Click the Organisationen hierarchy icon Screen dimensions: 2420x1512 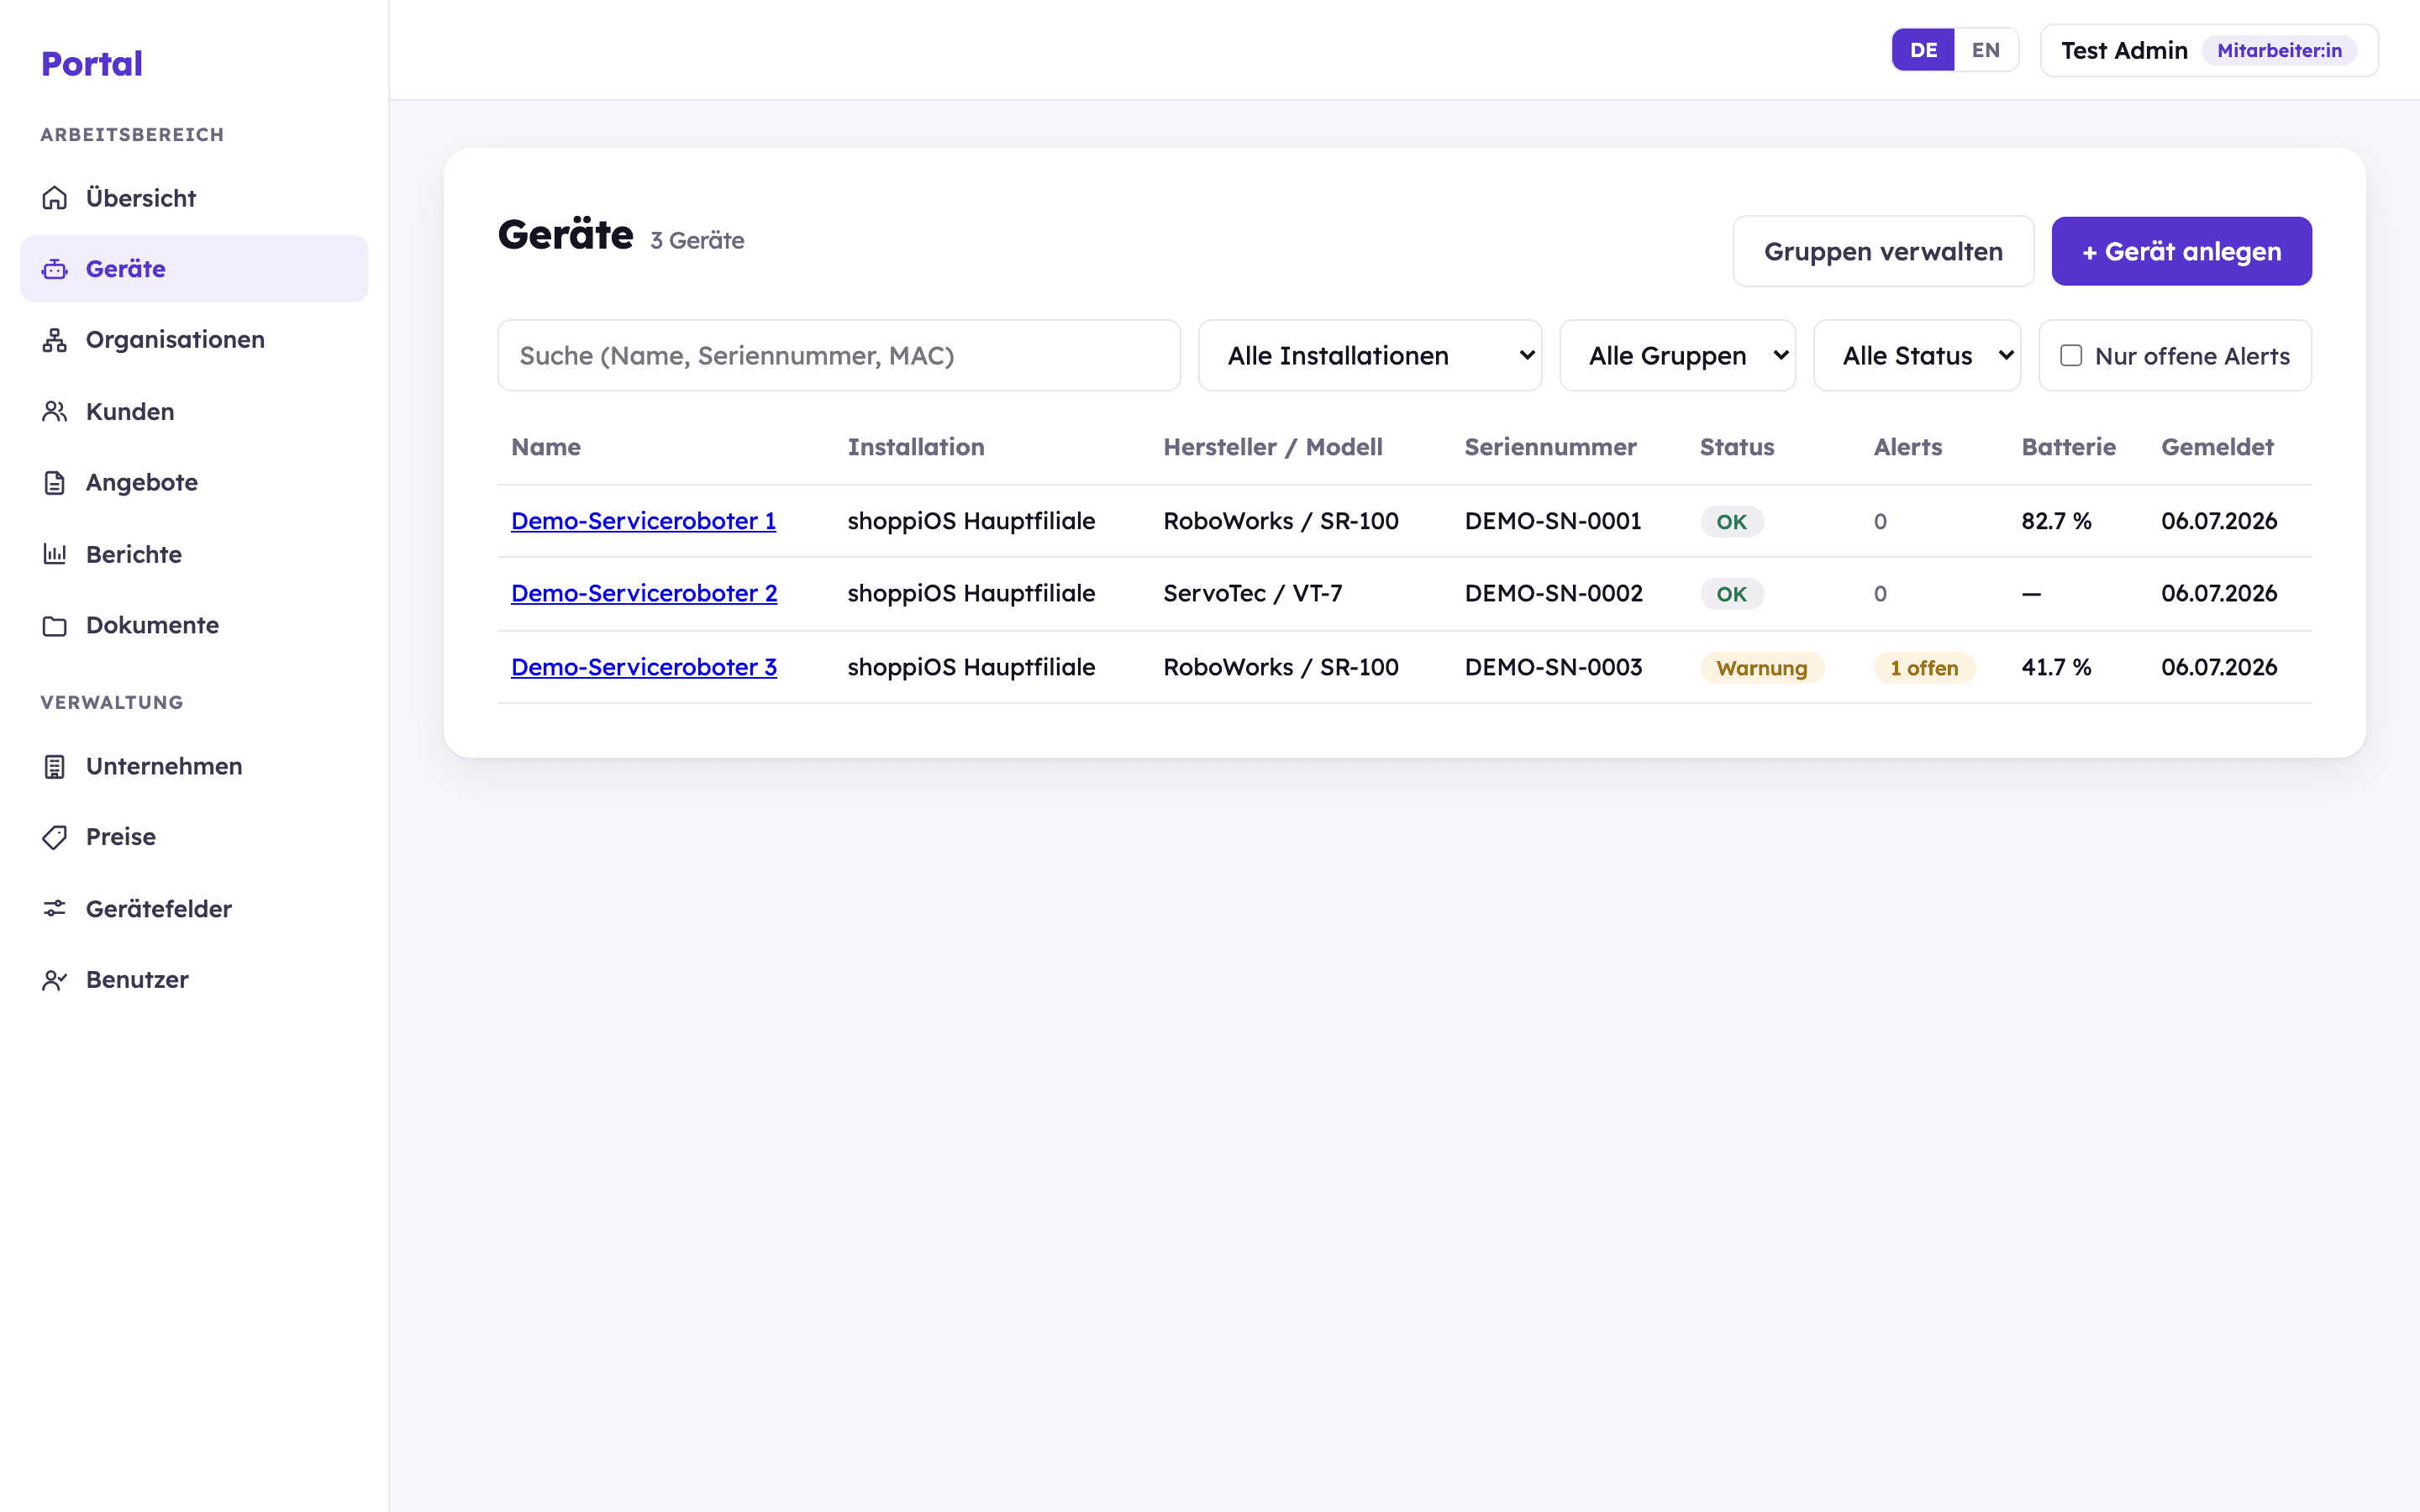[55, 340]
